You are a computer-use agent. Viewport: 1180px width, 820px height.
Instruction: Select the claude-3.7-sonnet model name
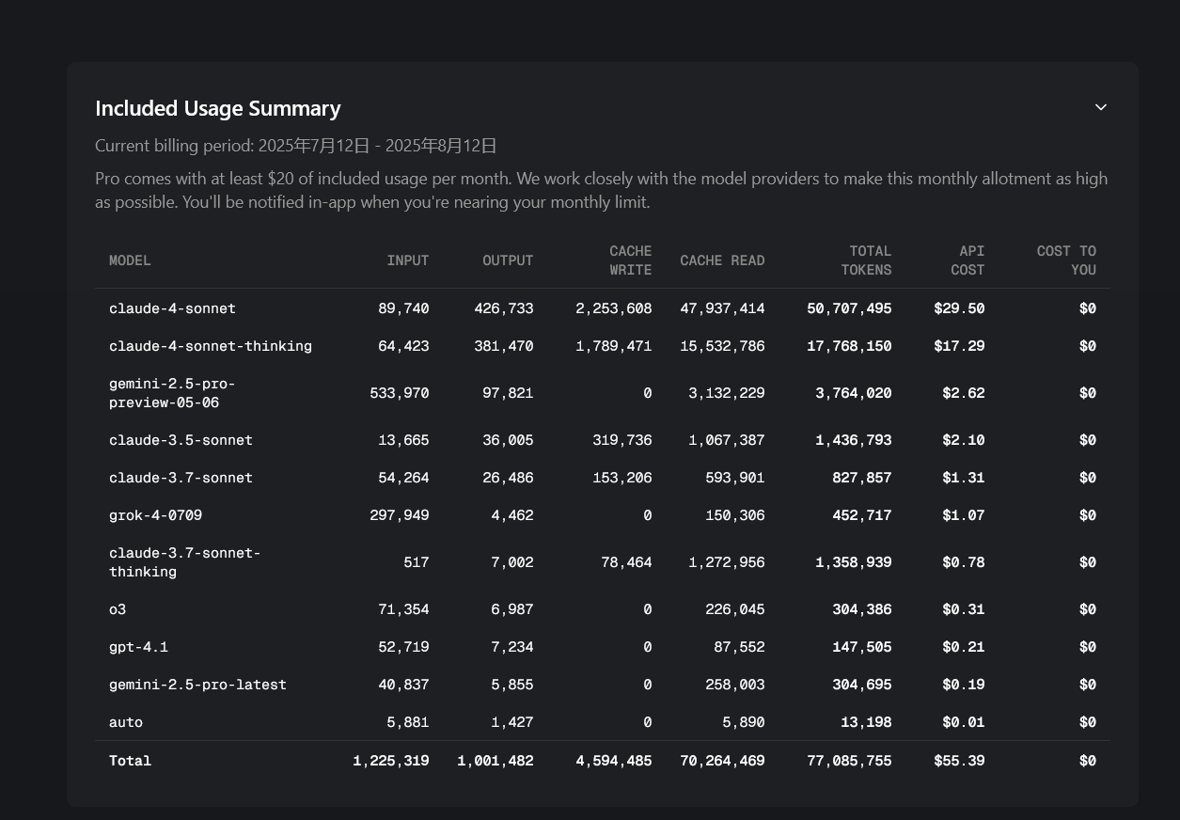click(x=181, y=478)
